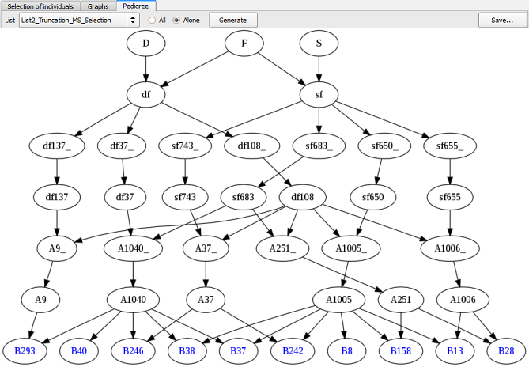Click the root node D
Viewport: 529px width, 367px height.
tap(145, 44)
